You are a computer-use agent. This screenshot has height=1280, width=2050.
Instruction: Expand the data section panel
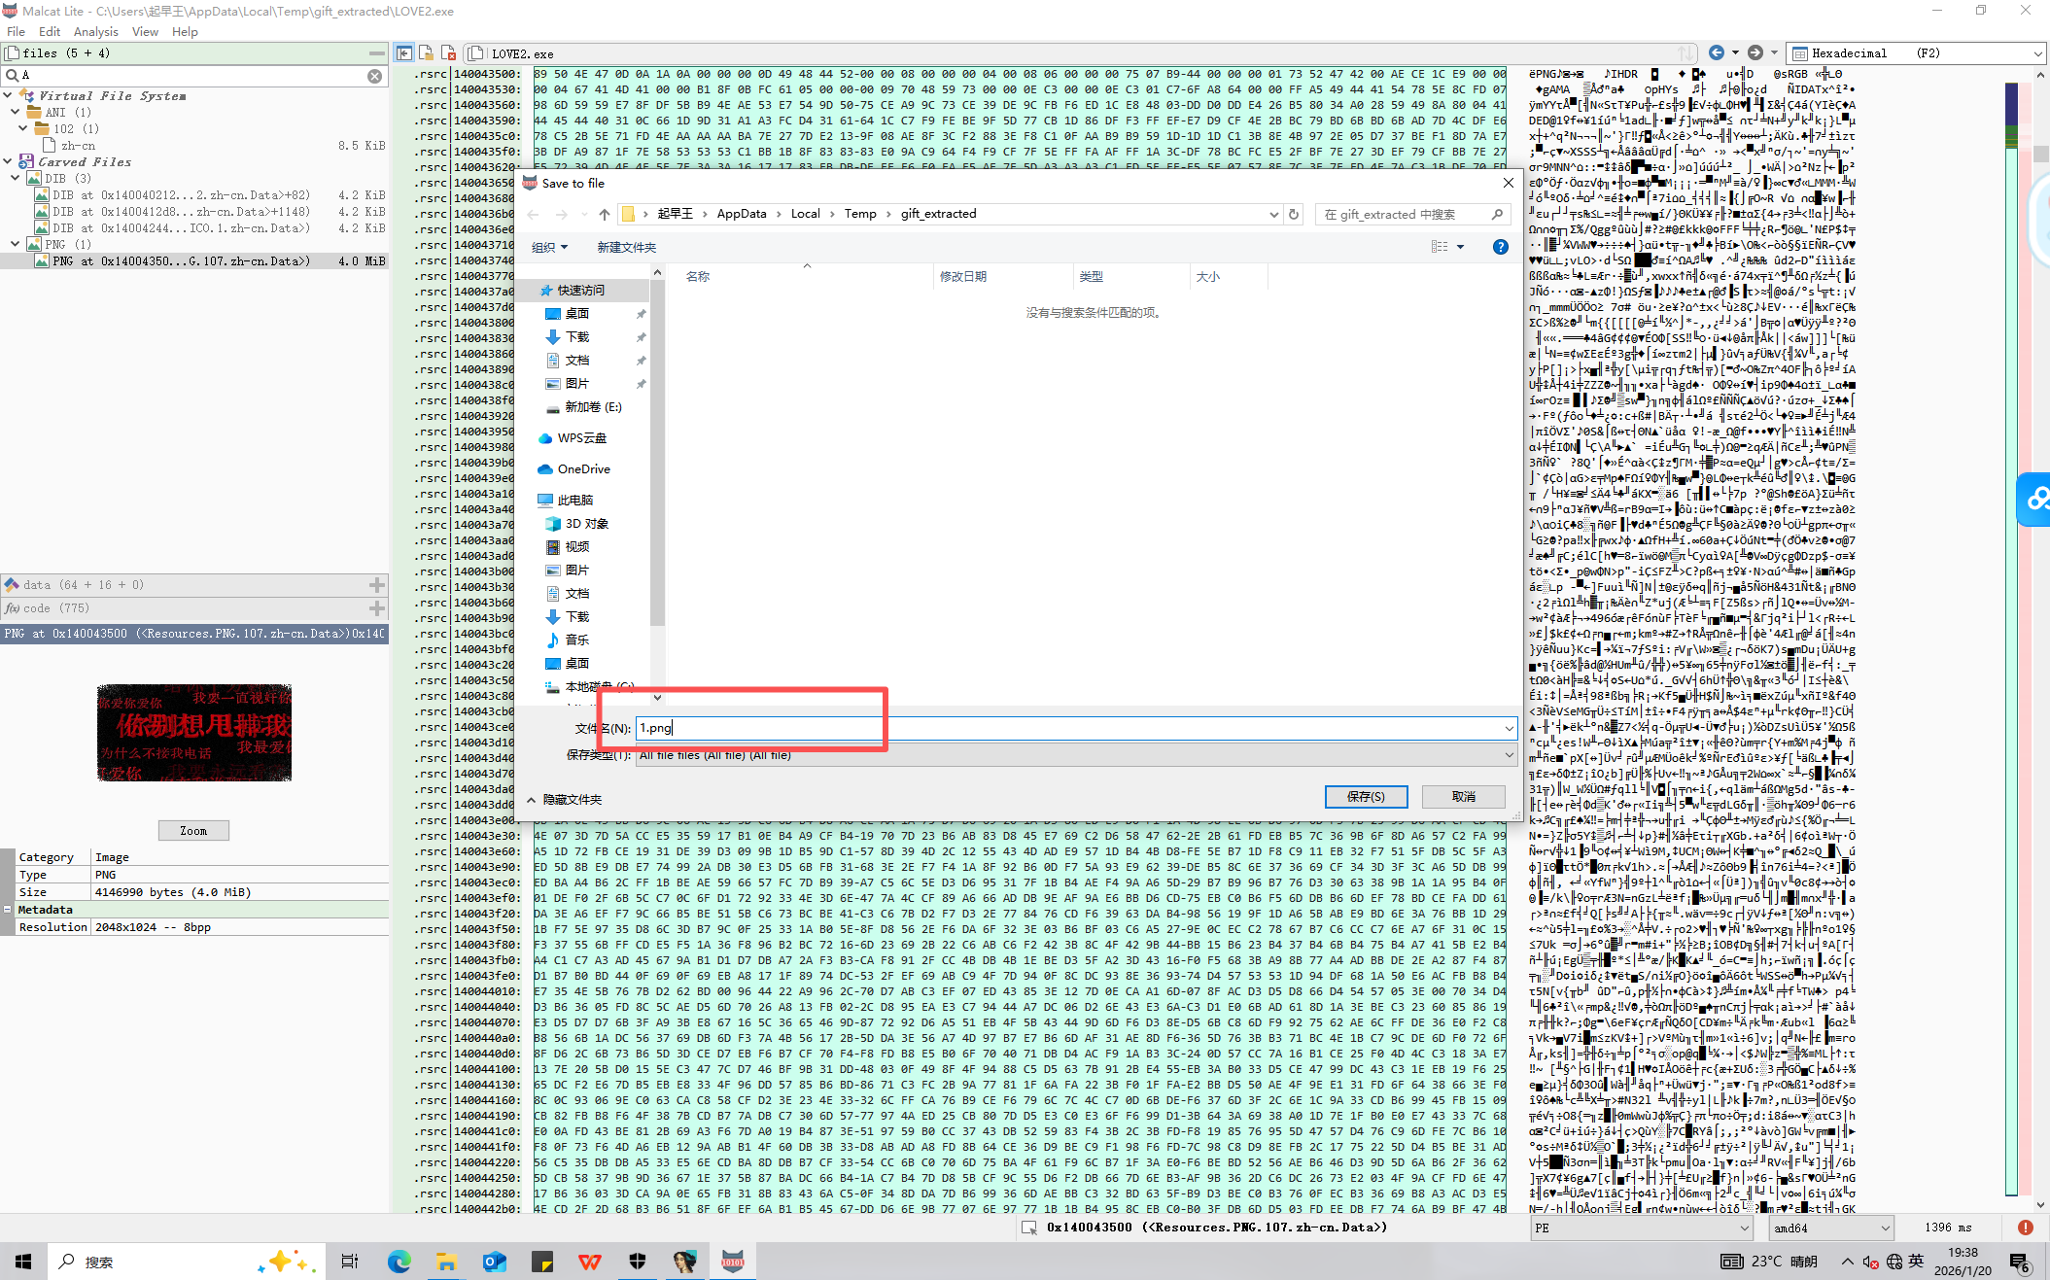click(x=376, y=585)
